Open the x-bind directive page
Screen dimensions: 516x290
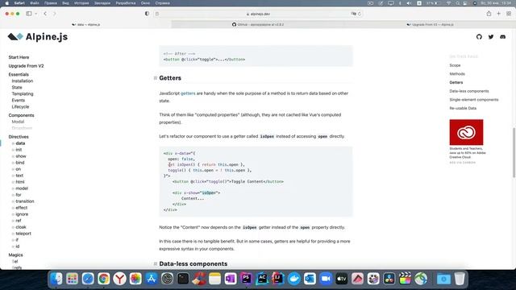tap(19, 163)
